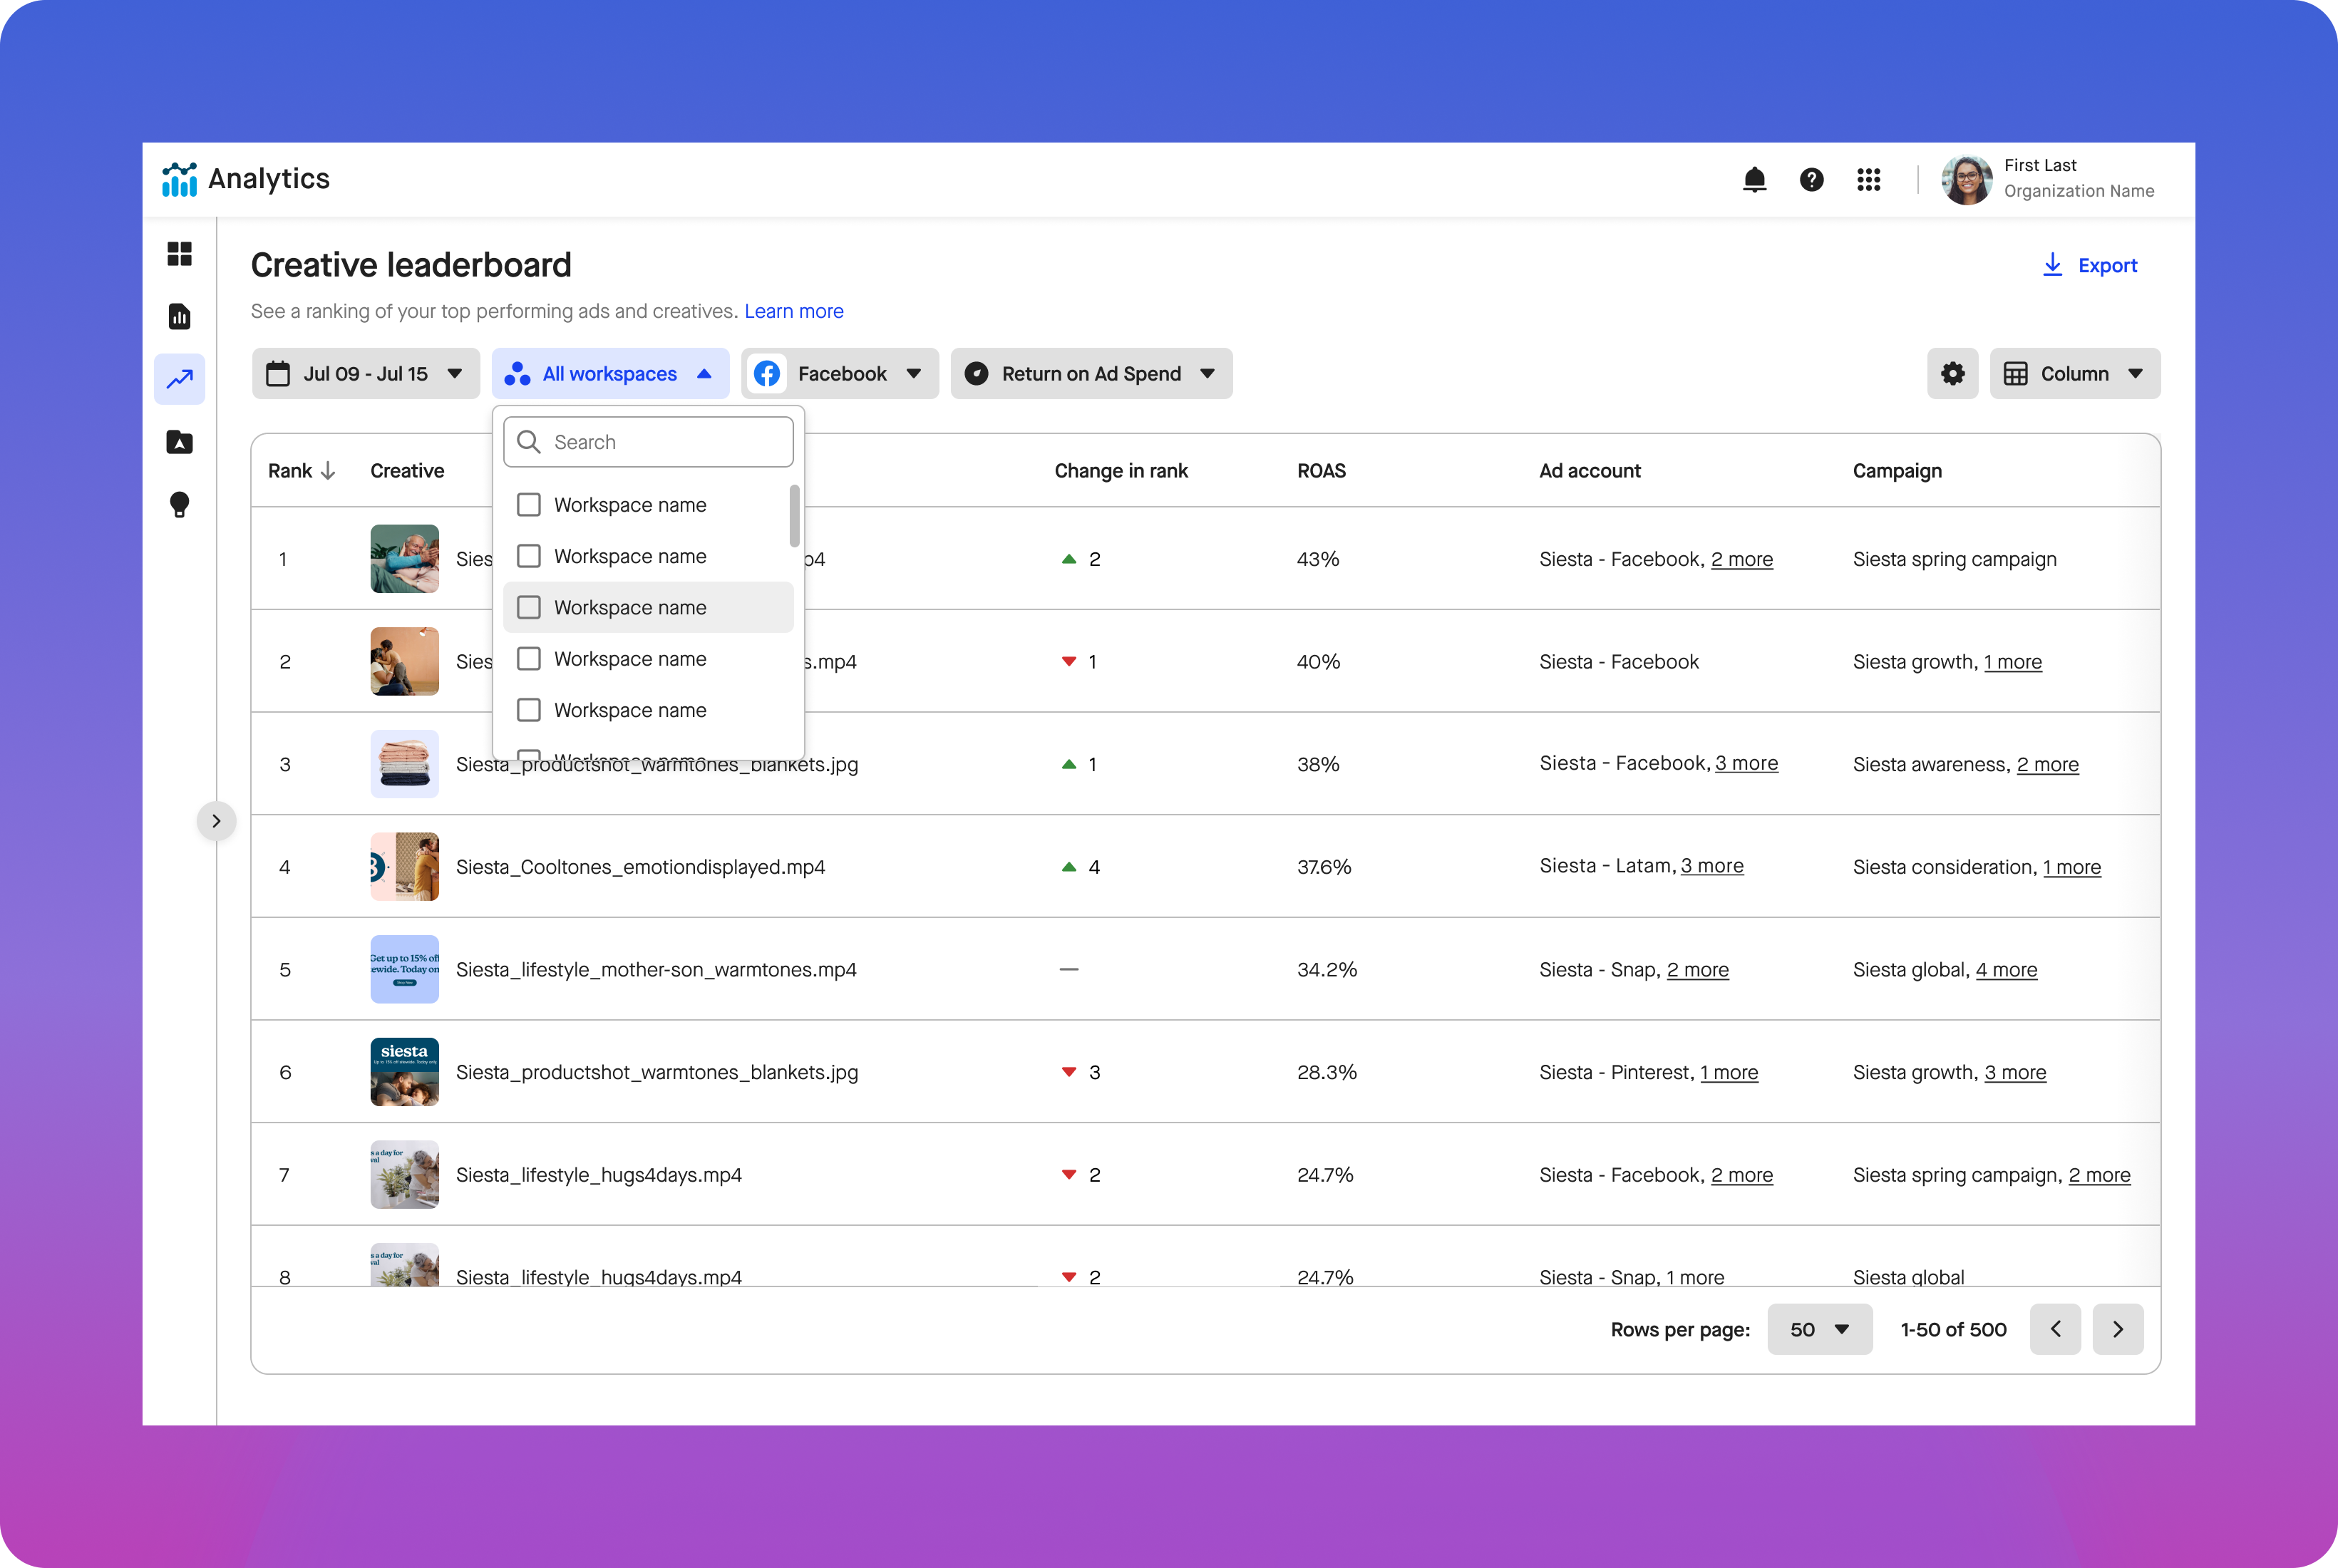Select the trending leaderboard sidebar icon
This screenshot has height=1568, width=2338.
179,379
